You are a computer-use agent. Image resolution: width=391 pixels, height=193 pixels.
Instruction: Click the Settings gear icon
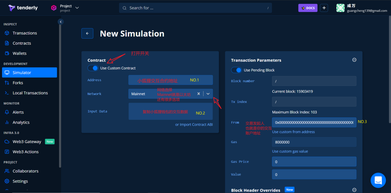[x=7, y=181]
